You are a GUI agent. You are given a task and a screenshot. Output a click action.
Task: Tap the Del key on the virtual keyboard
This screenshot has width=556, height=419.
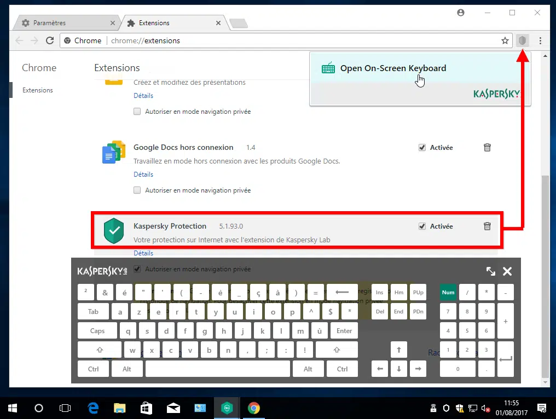pyautogui.click(x=380, y=312)
